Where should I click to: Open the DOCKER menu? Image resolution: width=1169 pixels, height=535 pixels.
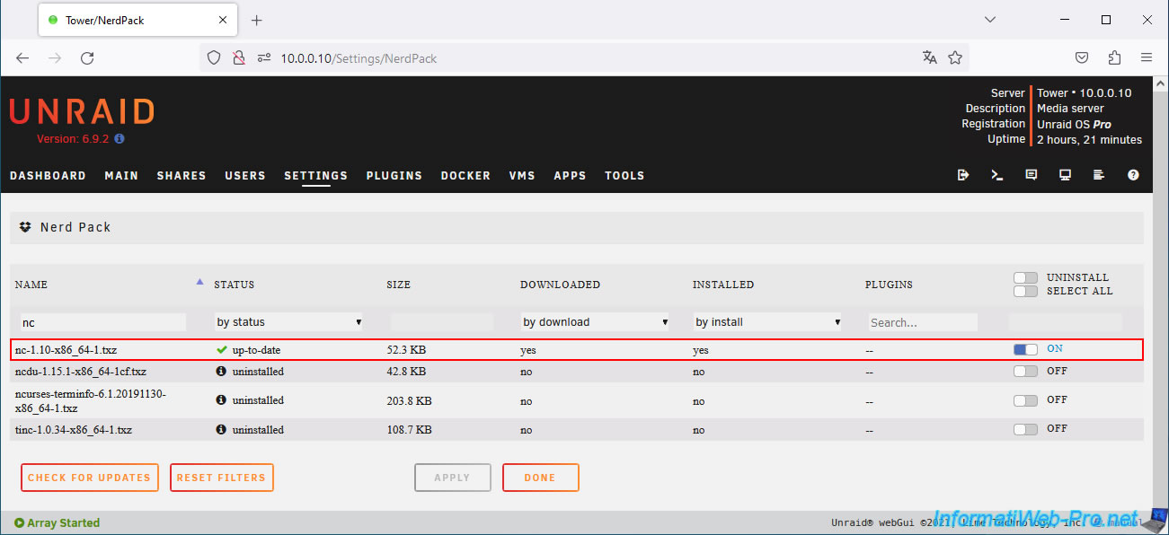465,176
